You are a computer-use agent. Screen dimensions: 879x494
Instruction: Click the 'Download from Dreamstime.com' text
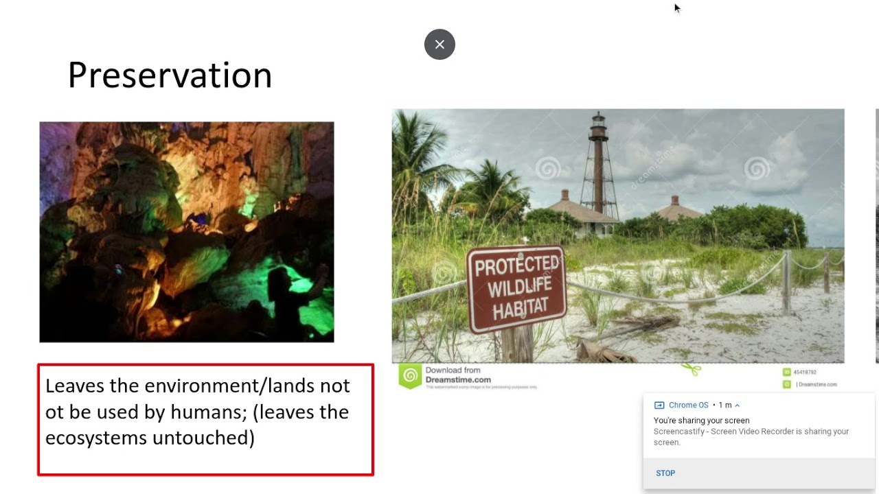(x=458, y=375)
